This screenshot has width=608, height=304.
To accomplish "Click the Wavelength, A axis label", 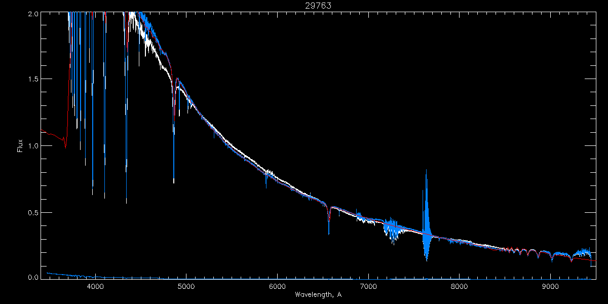I will (318, 294).
